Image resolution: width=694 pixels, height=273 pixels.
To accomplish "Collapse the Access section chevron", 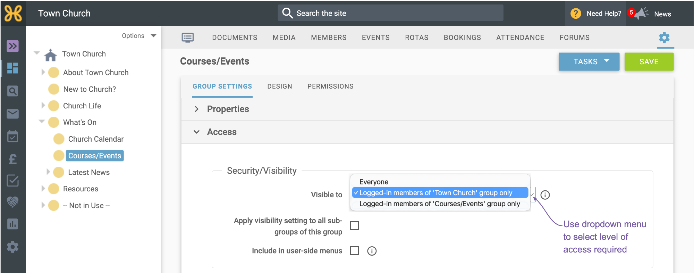I will click(196, 132).
